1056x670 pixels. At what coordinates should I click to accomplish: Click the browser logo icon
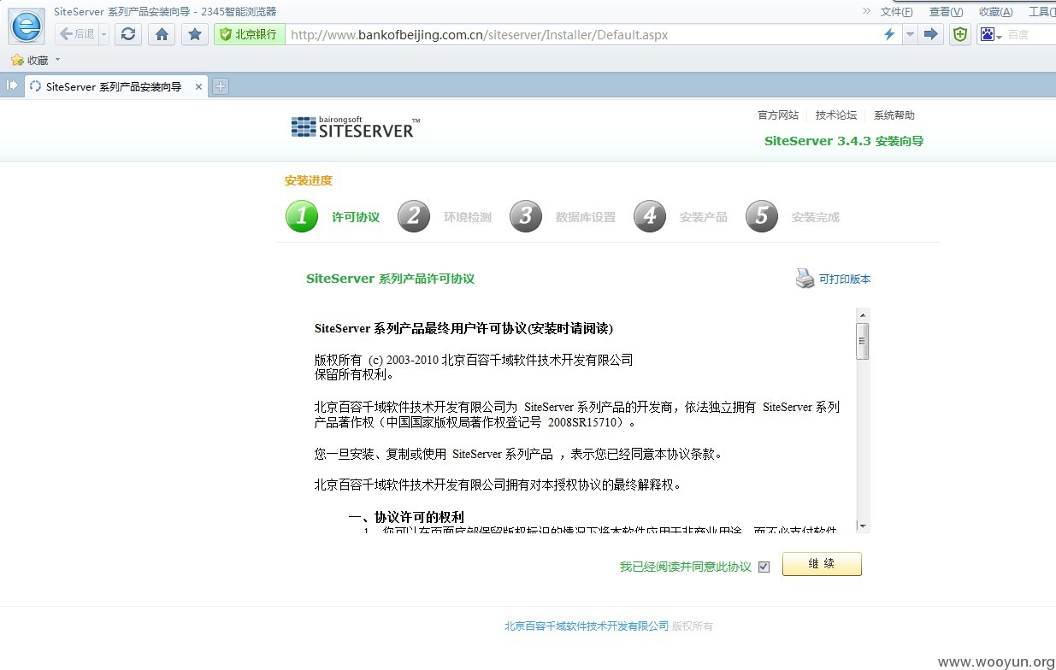[27, 26]
